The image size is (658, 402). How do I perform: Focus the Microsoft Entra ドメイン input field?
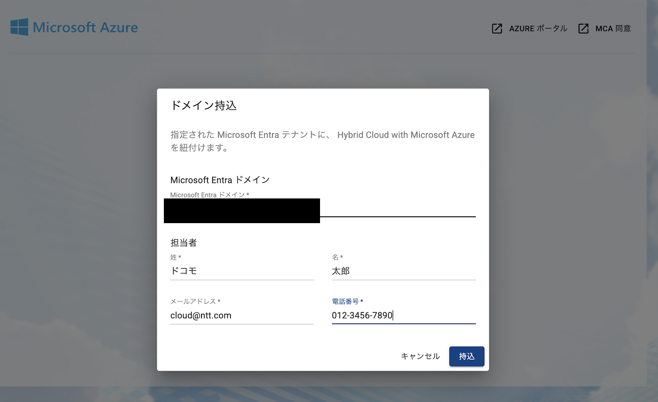(x=397, y=210)
